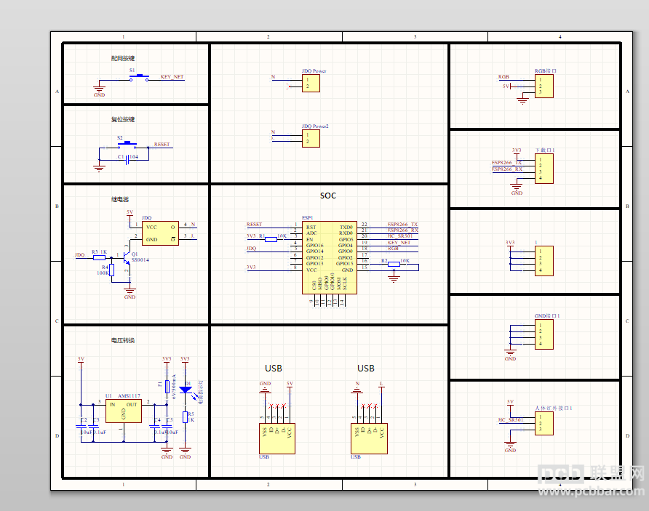Click the D1 LED diode symbol
The image size is (649, 511).
click(186, 390)
